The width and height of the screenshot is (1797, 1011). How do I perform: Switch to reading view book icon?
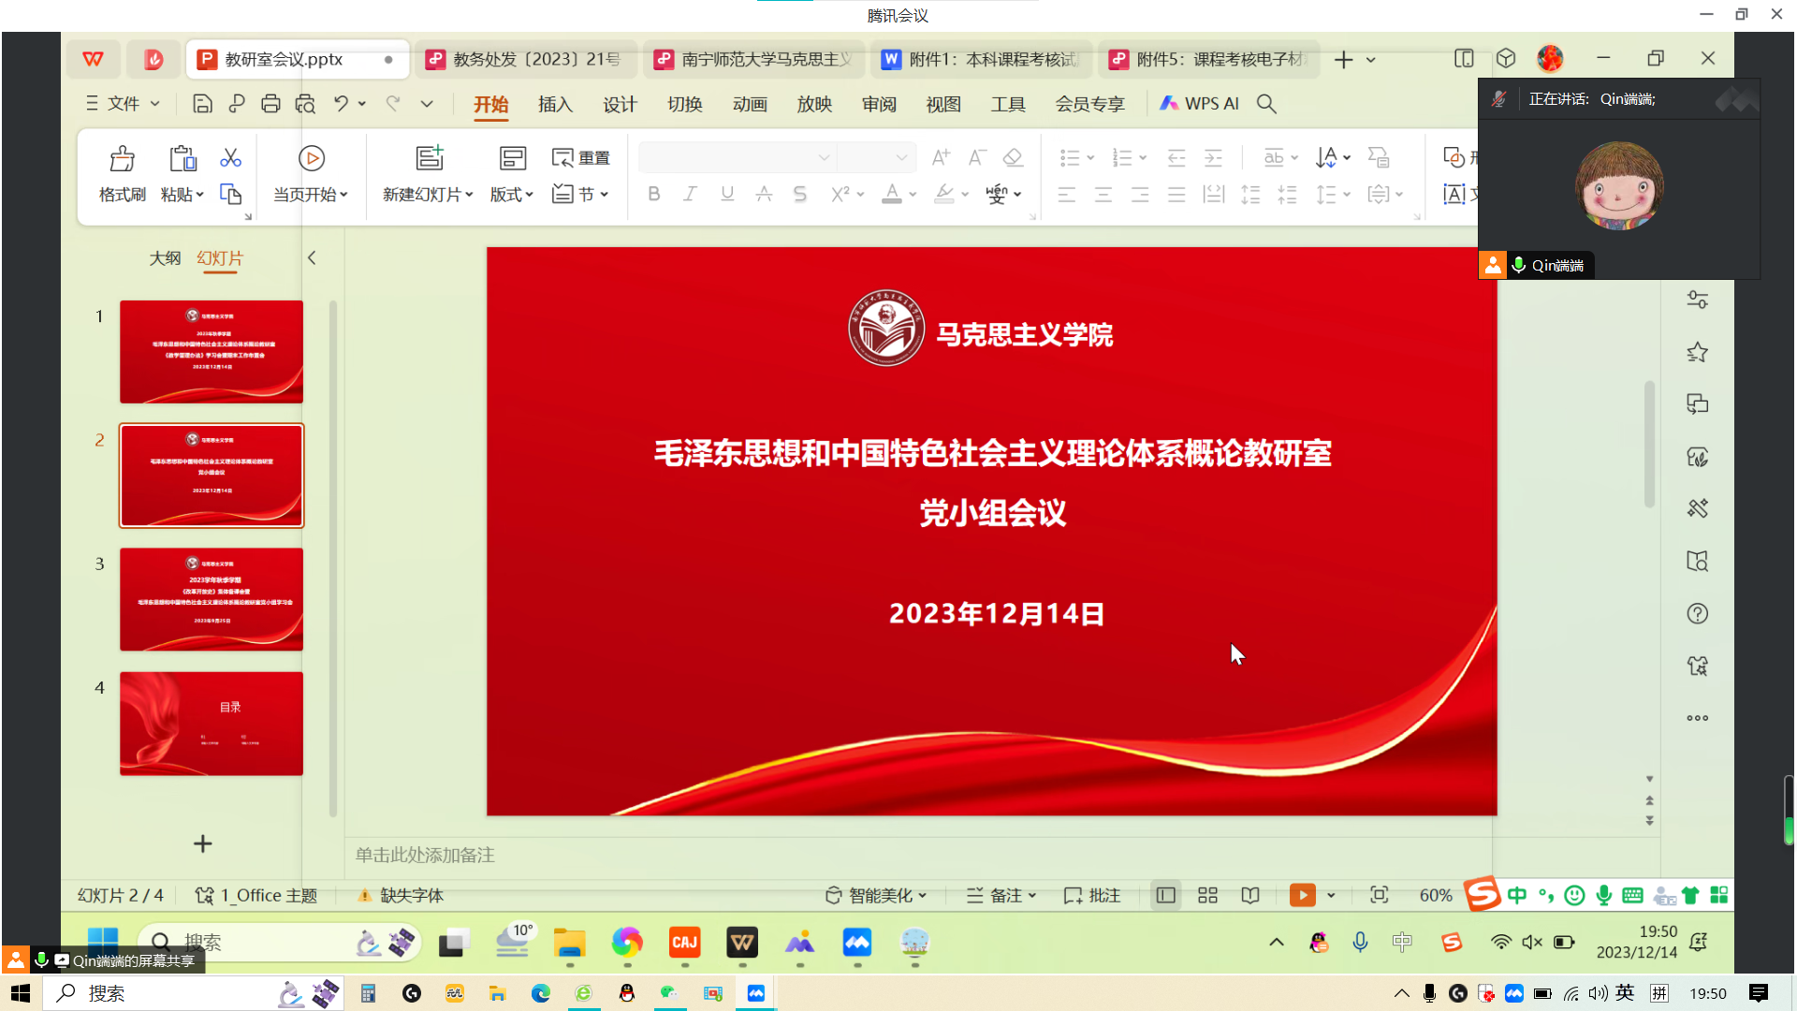pyautogui.click(x=1250, y=896)
